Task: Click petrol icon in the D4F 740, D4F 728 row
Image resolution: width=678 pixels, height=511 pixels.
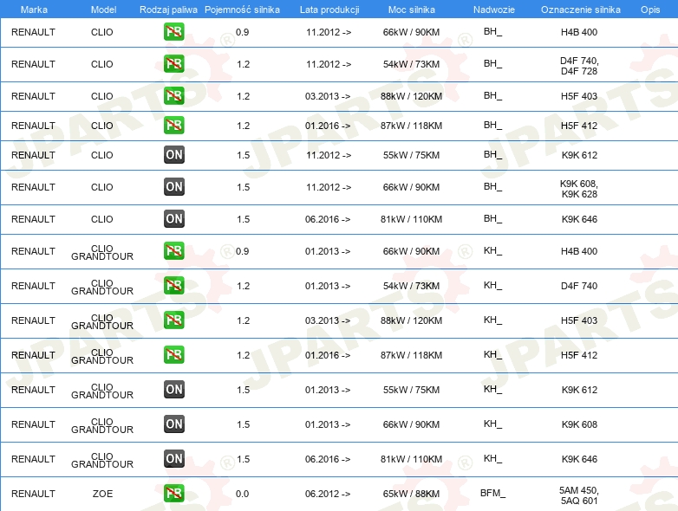Action: coord(173,63)
